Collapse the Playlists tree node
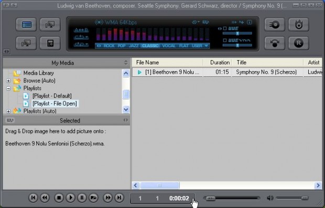325x208 pixels. [8, 88]
